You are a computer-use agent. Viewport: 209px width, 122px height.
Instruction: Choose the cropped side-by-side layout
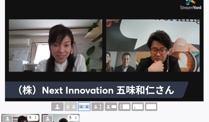coord(71,107)
